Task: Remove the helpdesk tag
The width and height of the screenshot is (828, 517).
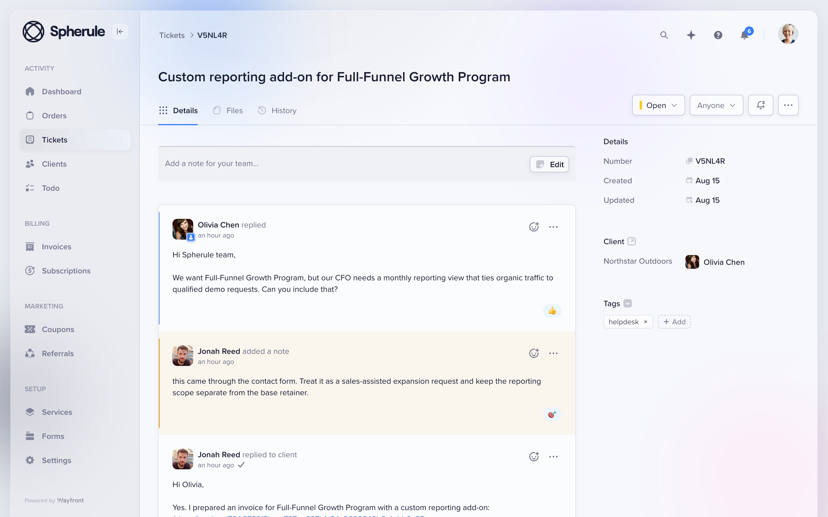Action: (x=646, y=322)
